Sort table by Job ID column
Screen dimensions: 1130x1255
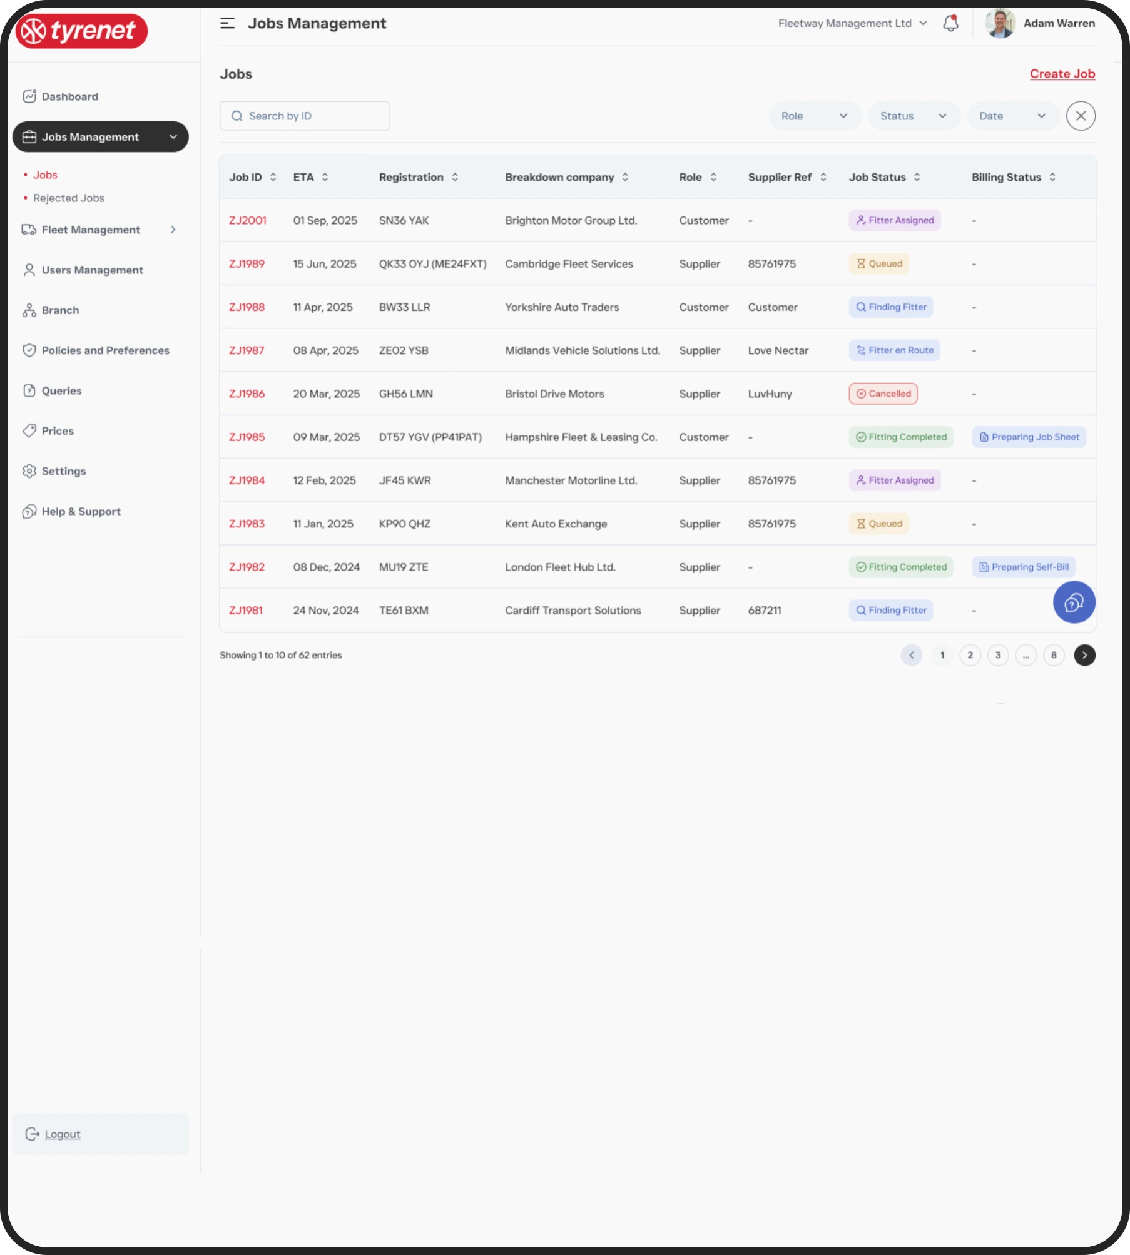tap(252, 177)
